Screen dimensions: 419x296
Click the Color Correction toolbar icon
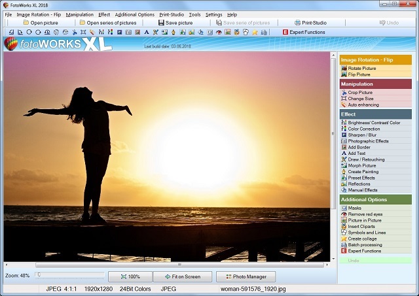pyautogui.click(x=111, y=32)
